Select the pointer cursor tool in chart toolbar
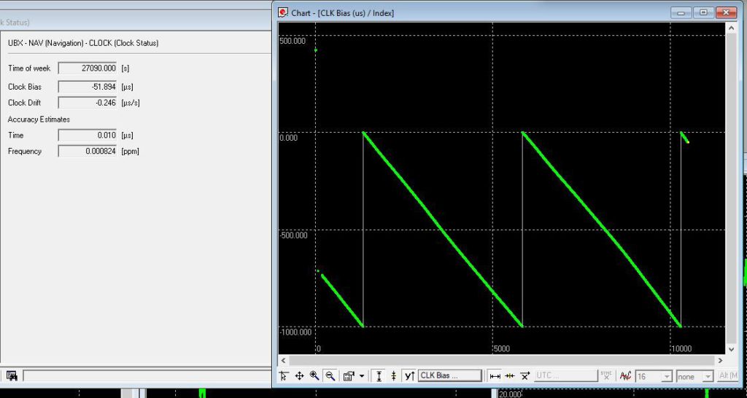Screen dimensions: 747x398 click(x=283, y=376)
